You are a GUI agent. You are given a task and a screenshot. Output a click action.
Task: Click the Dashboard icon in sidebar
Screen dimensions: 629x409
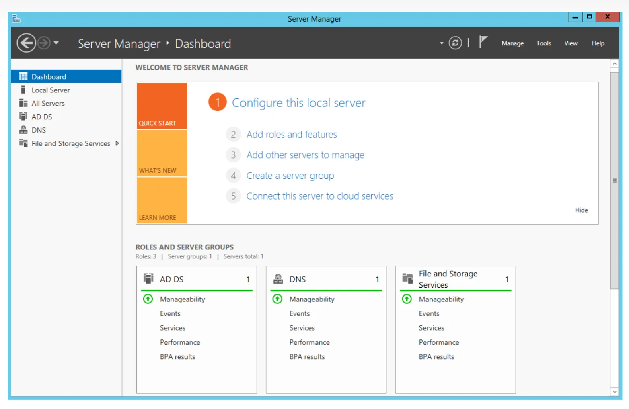(x=23, y=76)
